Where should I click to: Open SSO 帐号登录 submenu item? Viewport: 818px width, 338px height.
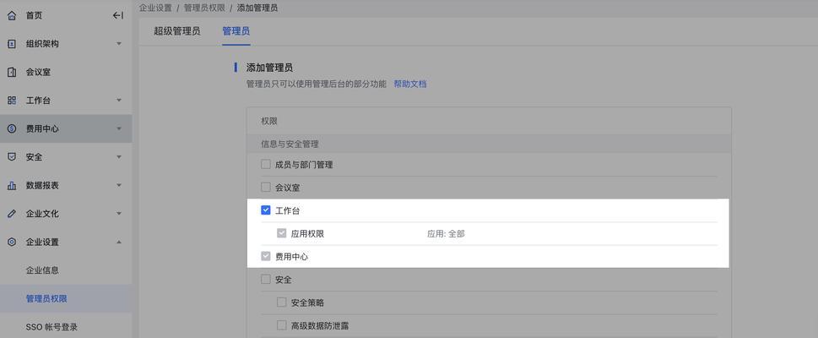51,327
